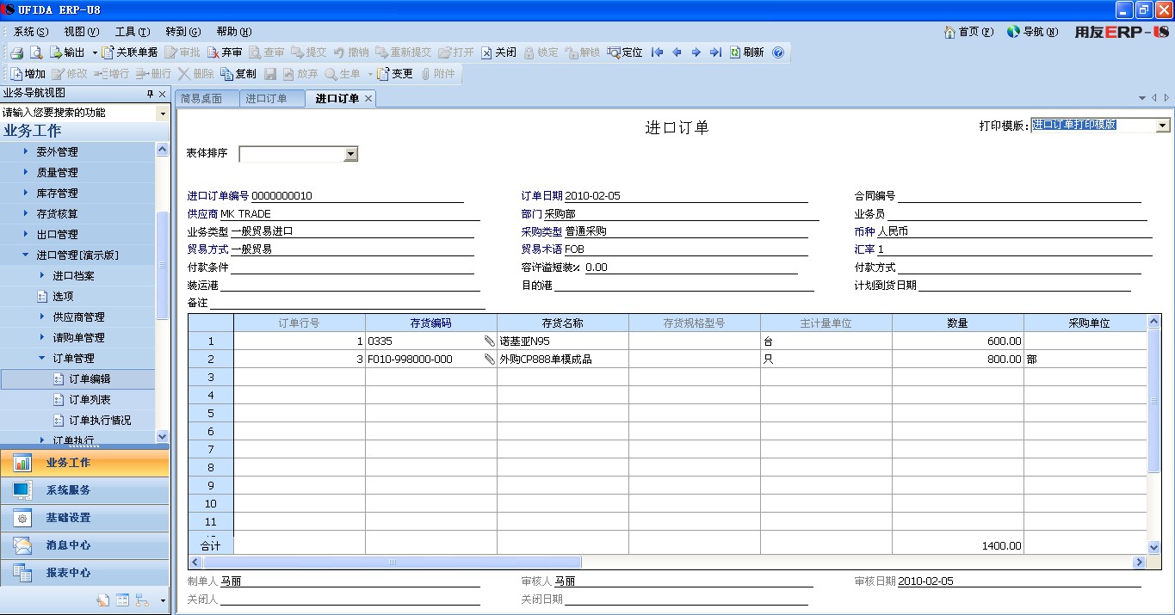Screen dimensions: 1175x615
Task: Close the 业务导航视图 panel
Action: click(163, 94)
